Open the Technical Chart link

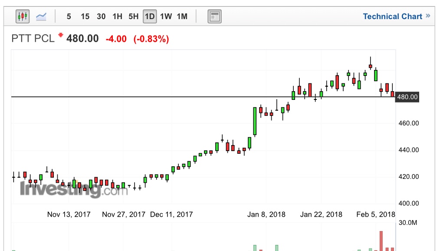[x=392, y=17]
